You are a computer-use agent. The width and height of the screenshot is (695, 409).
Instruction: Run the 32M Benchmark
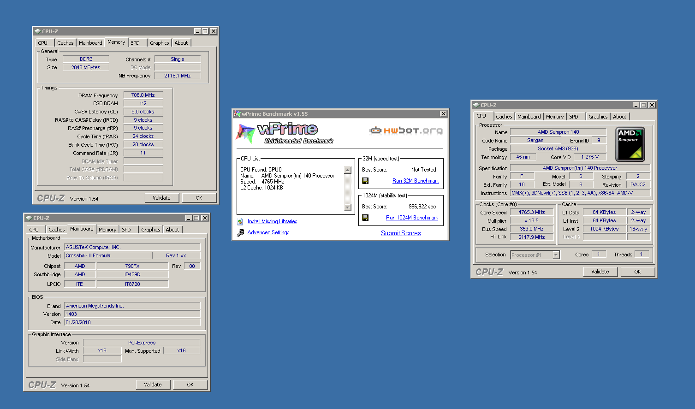click(416, 181)
